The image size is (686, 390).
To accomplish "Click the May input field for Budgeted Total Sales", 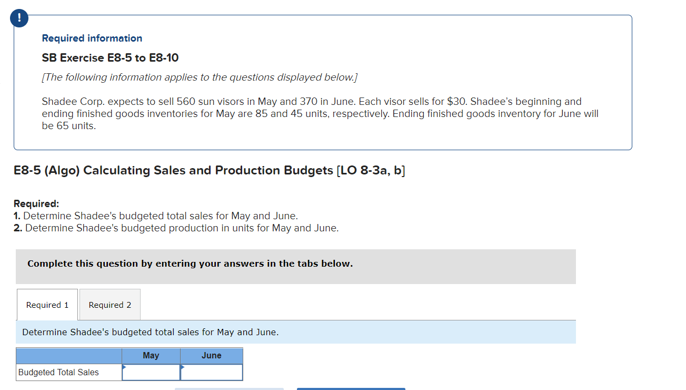I will tap(151, 373).
